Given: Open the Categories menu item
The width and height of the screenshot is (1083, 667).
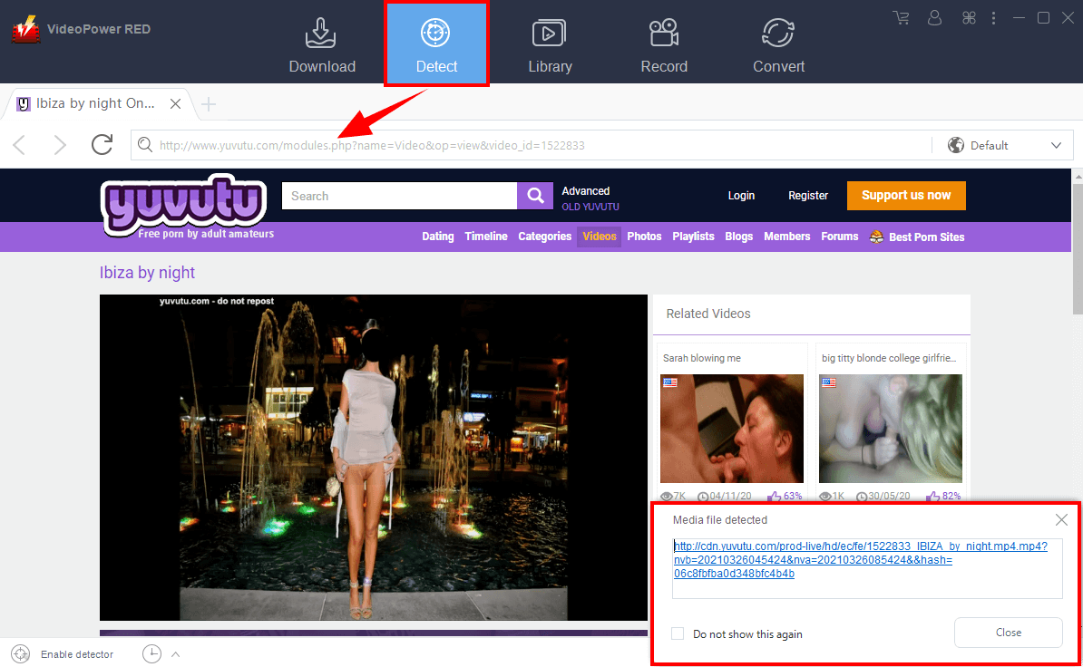Looking at the screenshot, I should click(x=545, y=237).
